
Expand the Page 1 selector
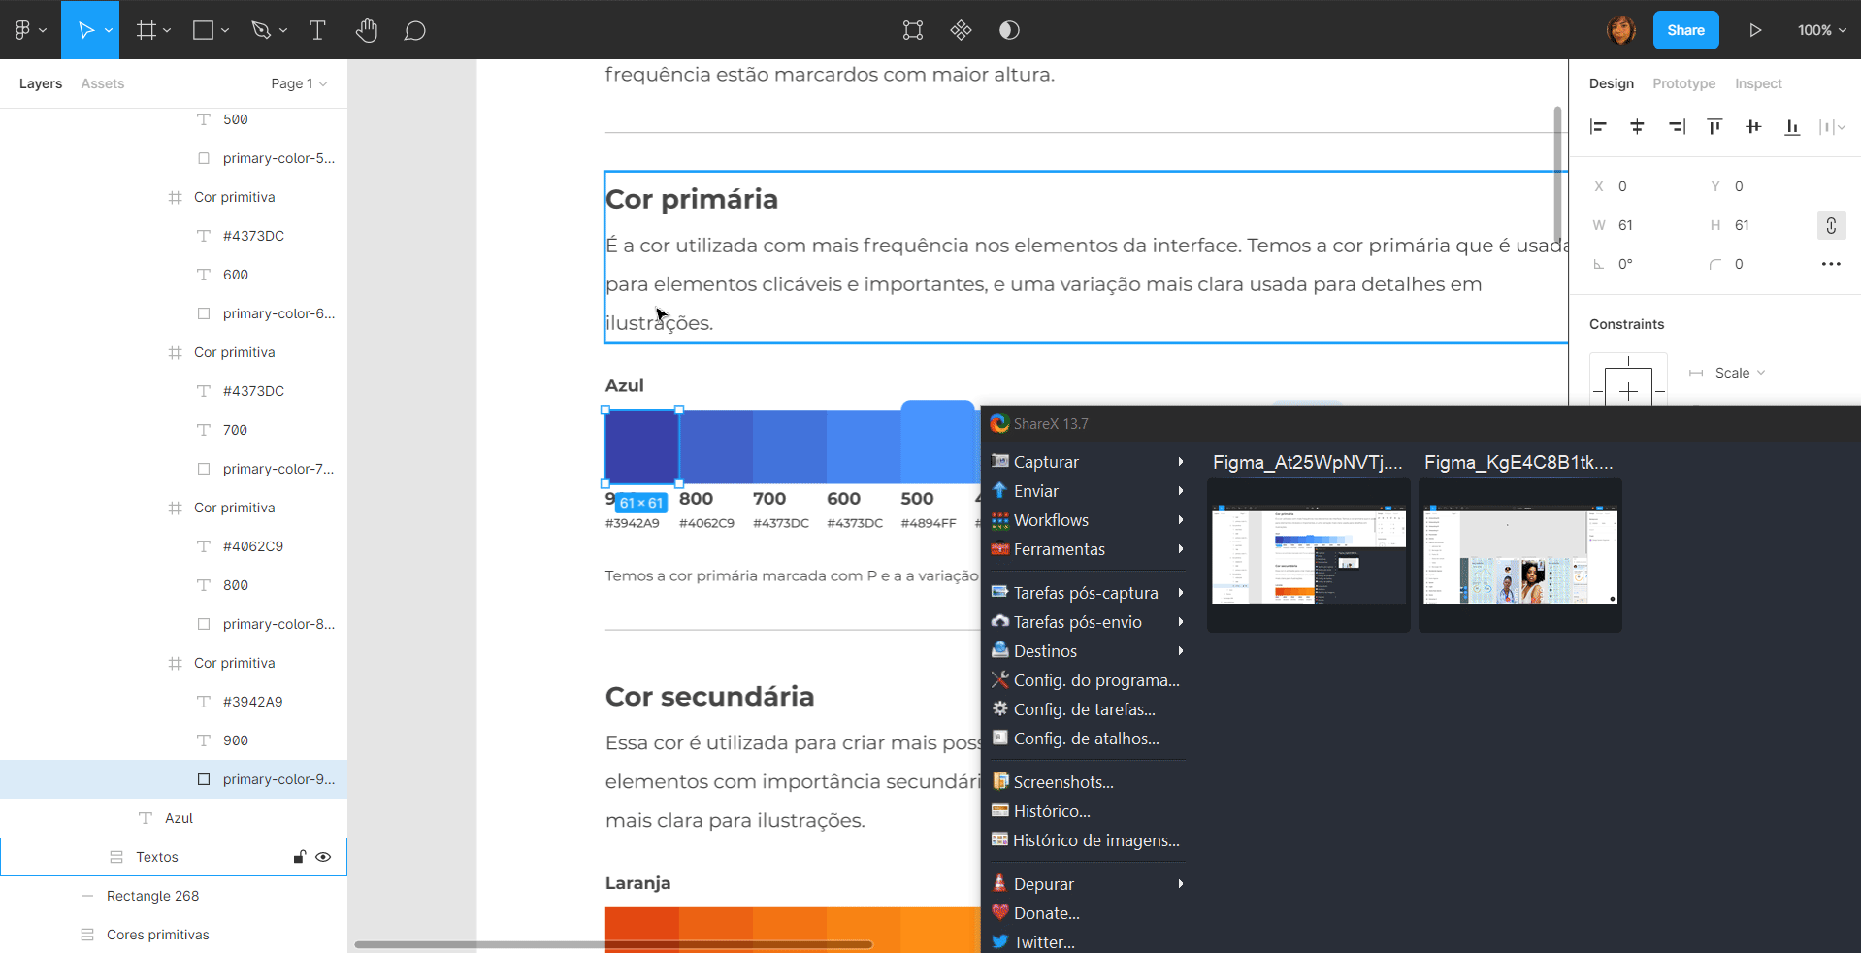pos(298,83)
